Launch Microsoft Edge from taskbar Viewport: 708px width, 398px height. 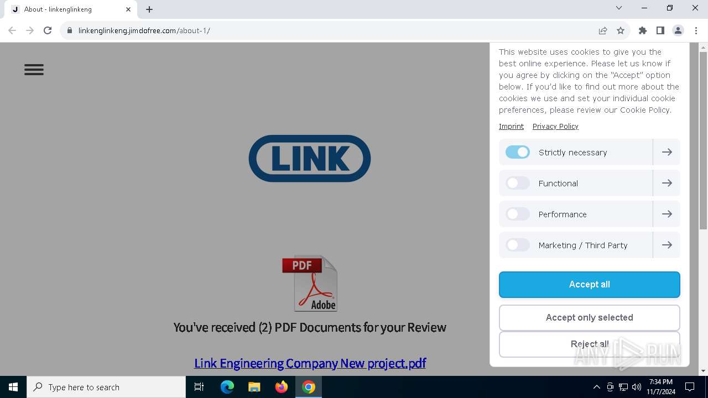[227, 387]
